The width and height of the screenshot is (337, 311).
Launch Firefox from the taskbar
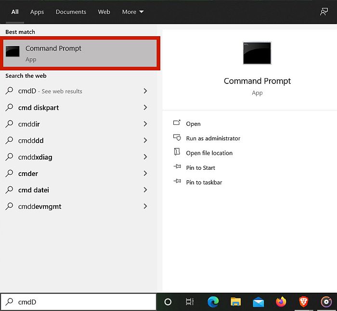(281, 302)
